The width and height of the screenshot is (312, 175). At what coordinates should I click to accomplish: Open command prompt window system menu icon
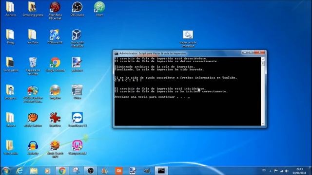tap(116, 53)
